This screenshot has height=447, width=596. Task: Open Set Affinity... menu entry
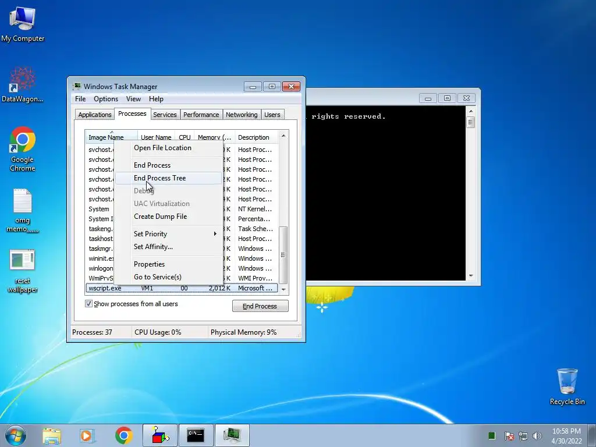pos(168,247)
